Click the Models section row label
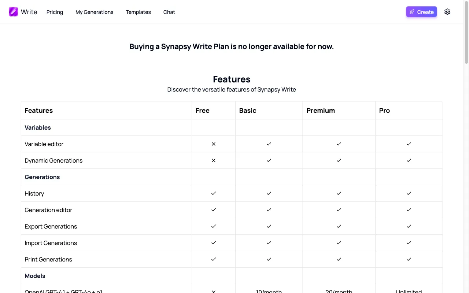469x293 pixels. click(x=35, y=276)
